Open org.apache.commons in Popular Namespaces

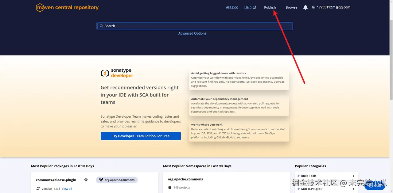click(185, 179)
